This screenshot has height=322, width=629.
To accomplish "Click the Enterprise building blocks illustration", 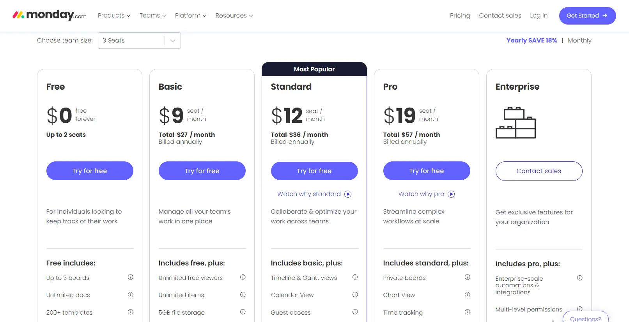I will [x=516, y=123].
